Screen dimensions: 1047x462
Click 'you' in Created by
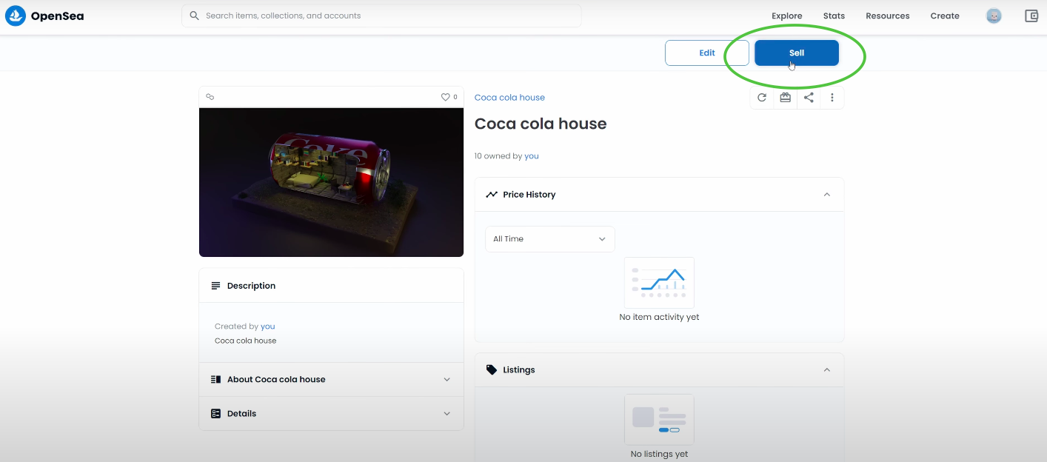[268, 327]
